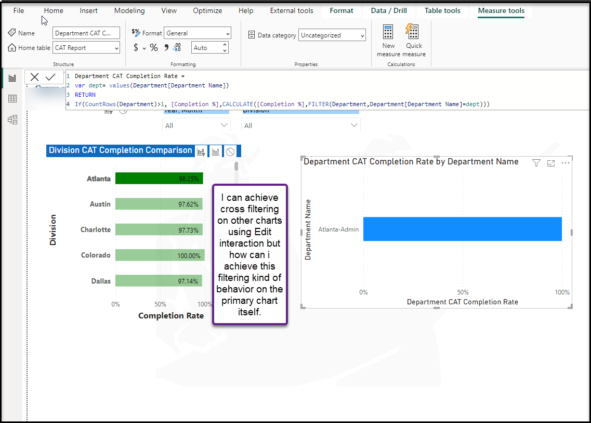Select None interaction icon on Division chart
Image resolution: width=591 pixels, height=423 pixels.
pos(230,152)
